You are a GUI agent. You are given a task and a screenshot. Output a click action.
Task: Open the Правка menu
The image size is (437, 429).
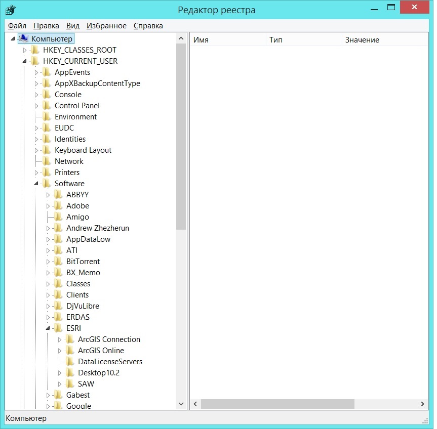point(46,26)
